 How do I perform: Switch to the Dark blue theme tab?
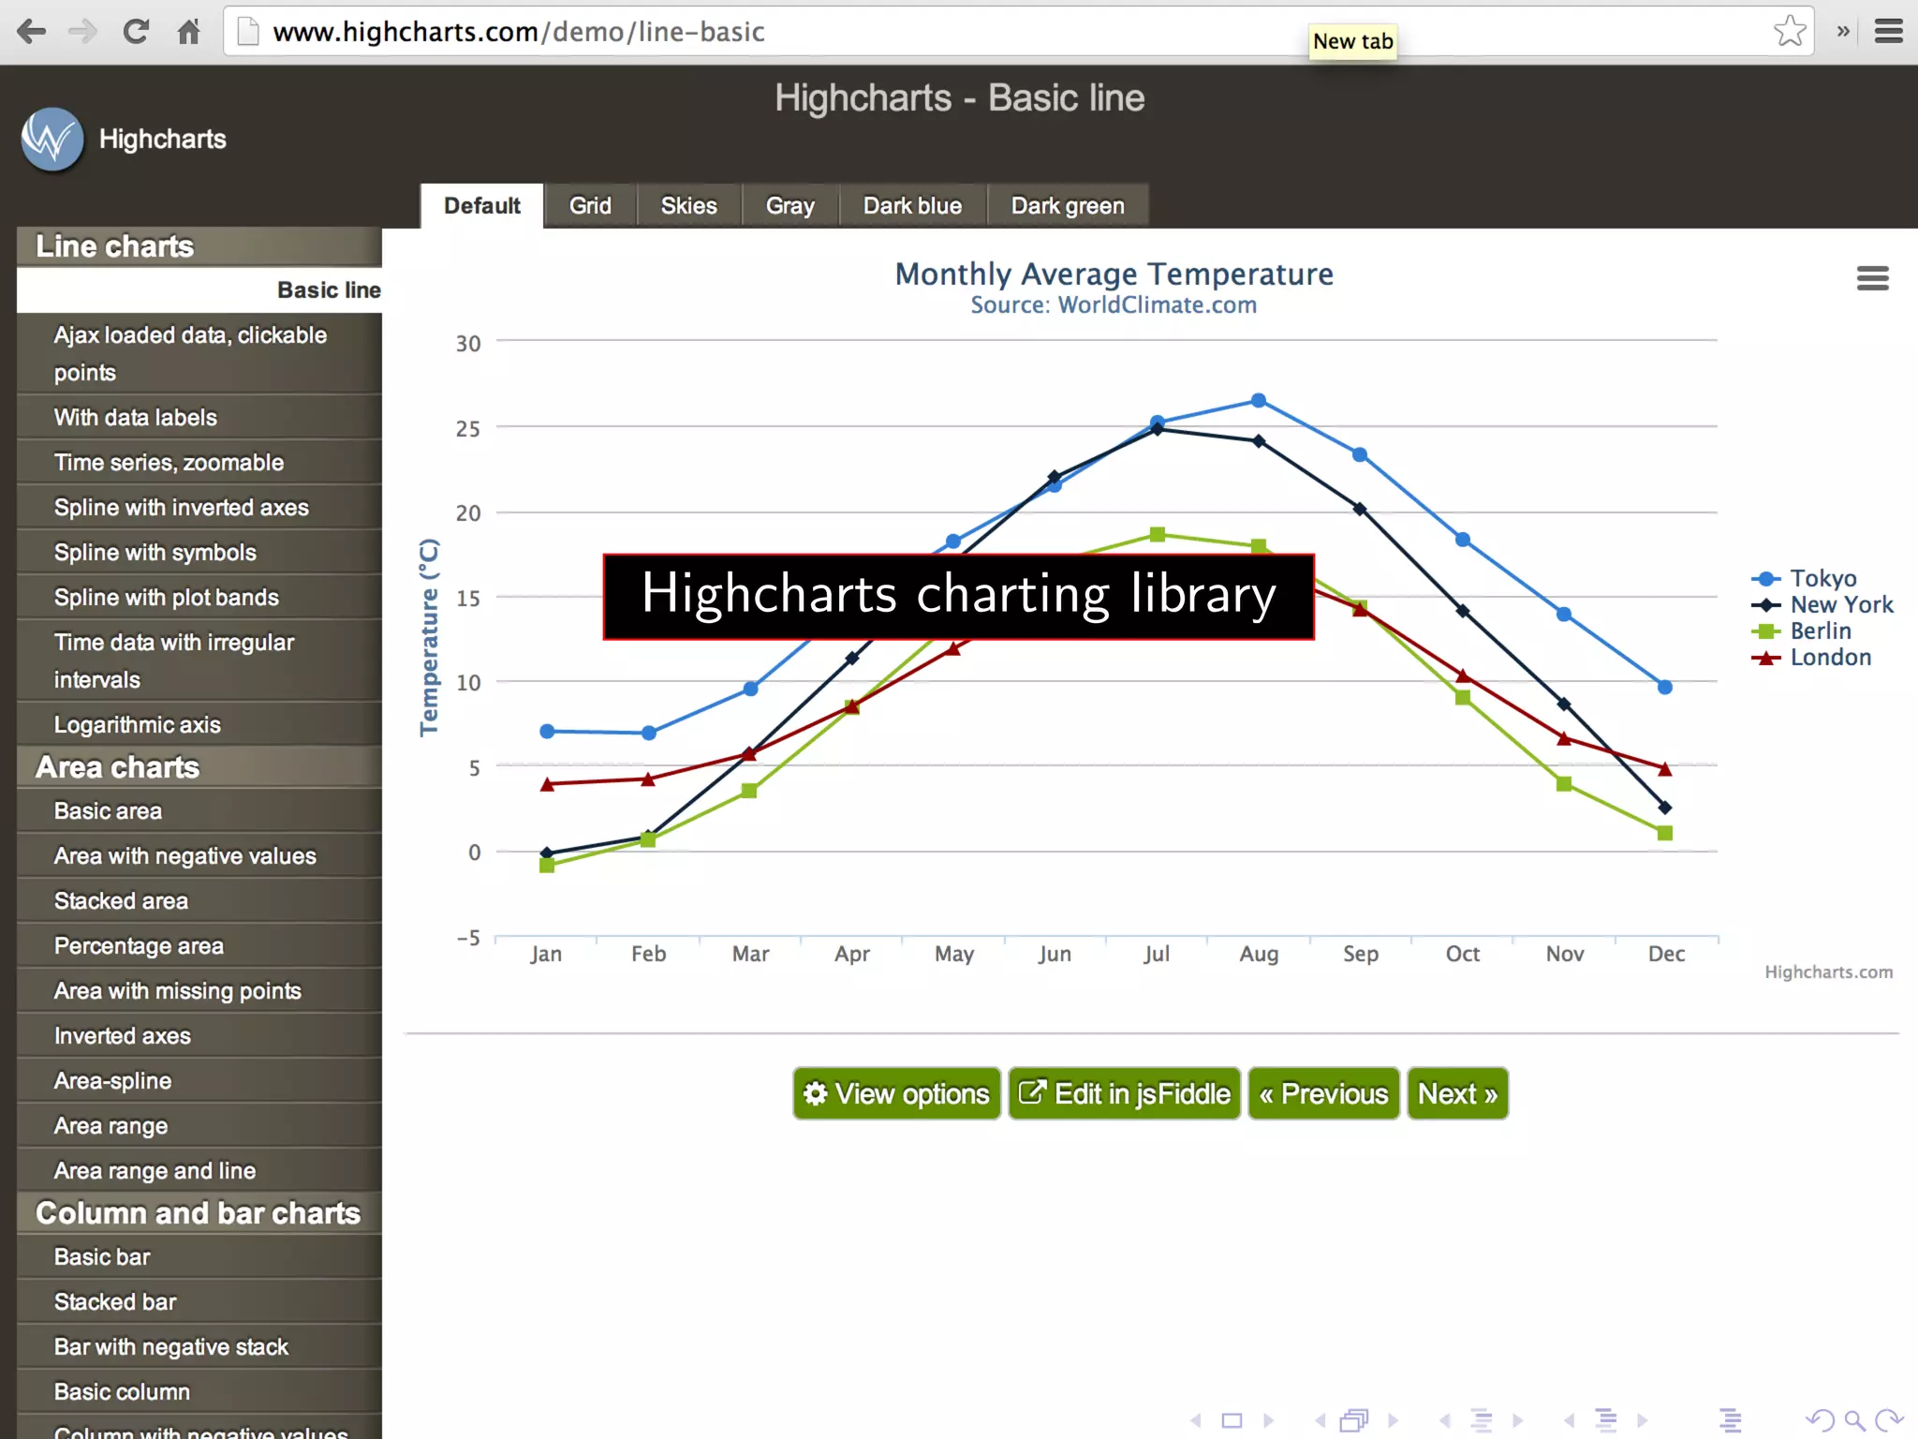click(912, 205)
